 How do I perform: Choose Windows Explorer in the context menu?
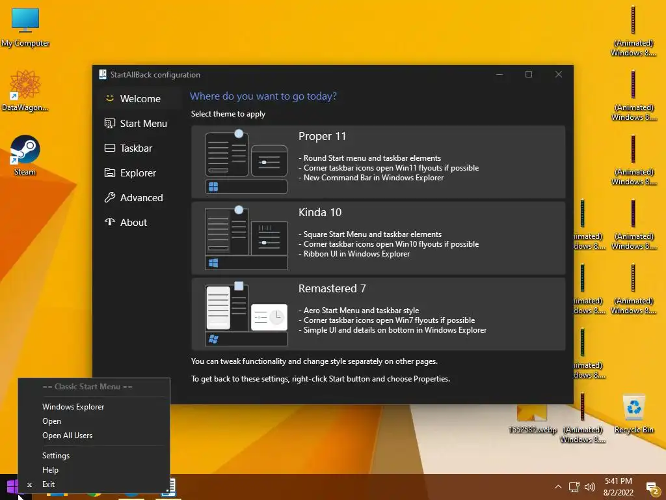click(x=94, y=406)
